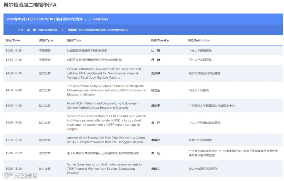Open the Glucose-6-Phosphate Dehydrogenase Deficiency topic

coord(107,90)
